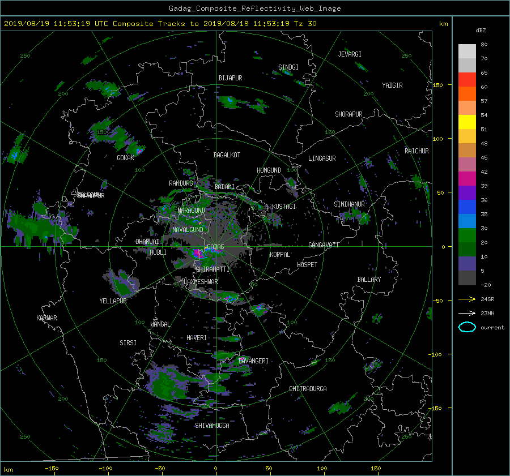Click the 'KUSTAGI' city label

click(x=284, y=207)
